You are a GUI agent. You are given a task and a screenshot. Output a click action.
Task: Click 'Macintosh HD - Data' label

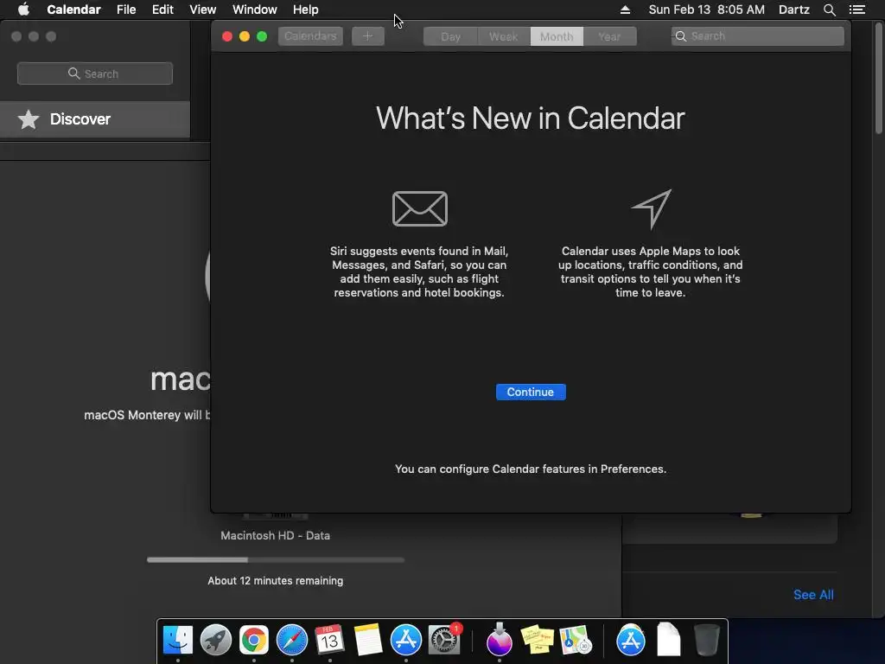click(x=276, y=535)
